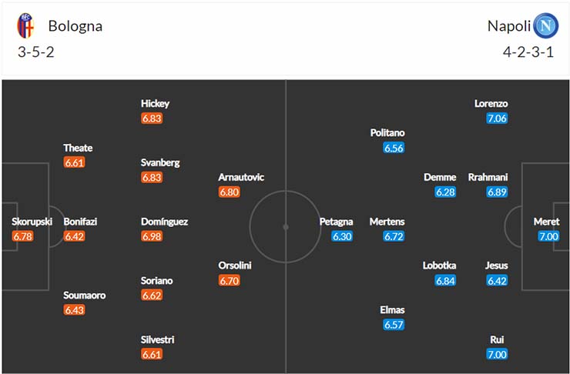Select Rui's 7.00 rating badge
The image size is (570, 374).
click(x=497, y=355)
